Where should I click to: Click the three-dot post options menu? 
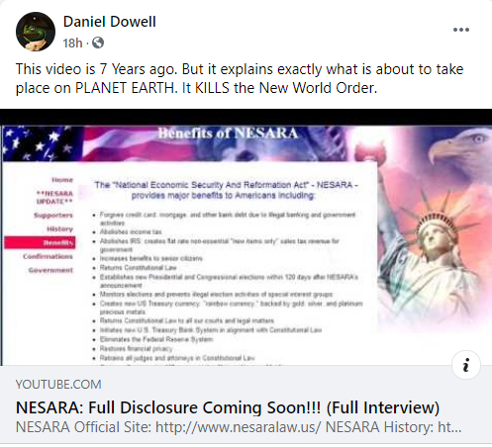(x=461, y=30)
